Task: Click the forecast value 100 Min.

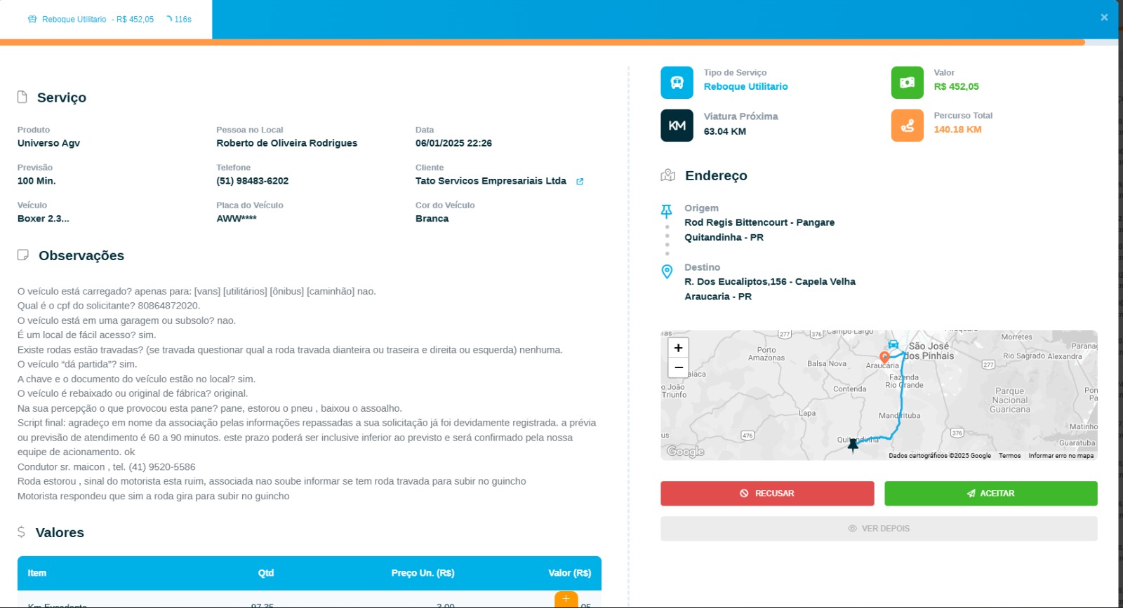Action: click(36, 181)
